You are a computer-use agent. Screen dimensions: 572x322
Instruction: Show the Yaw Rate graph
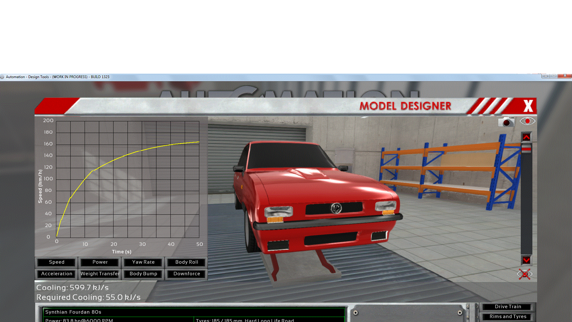[x=143, y=262]
